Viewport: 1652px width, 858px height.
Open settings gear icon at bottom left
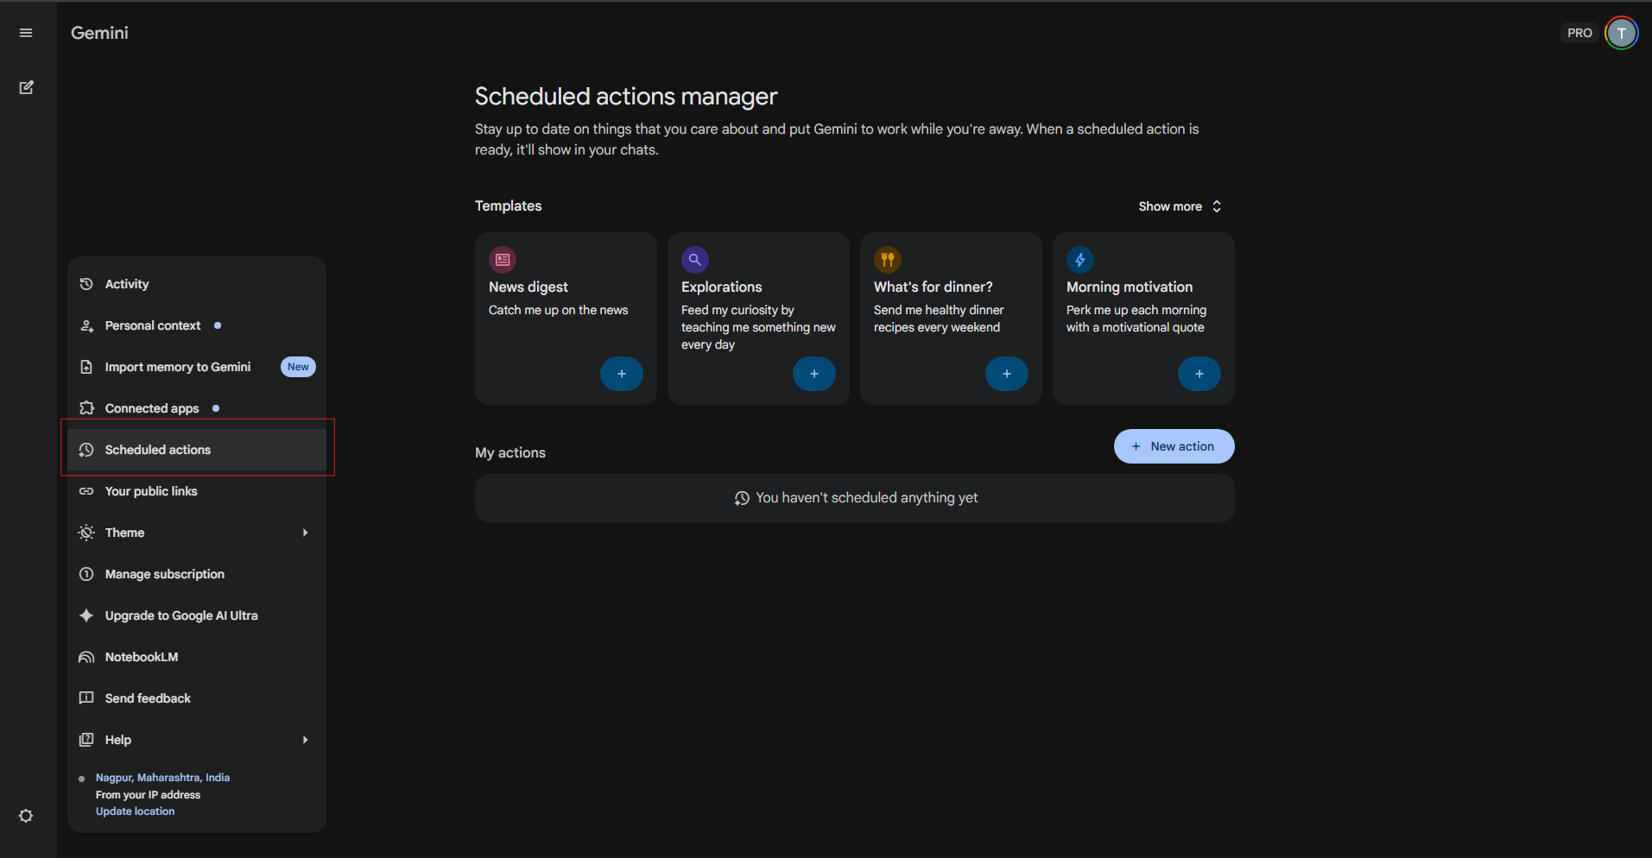26,816
